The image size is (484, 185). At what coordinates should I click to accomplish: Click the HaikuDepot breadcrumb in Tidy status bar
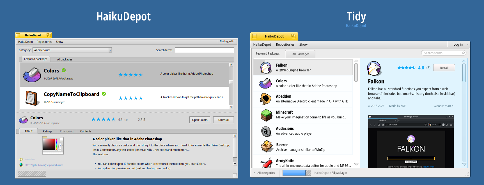[322, 173]
